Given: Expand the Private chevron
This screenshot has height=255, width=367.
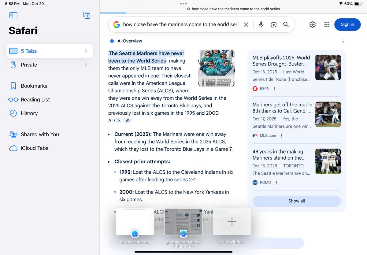Looking at the screenshot, I should [x=86, y=65].
